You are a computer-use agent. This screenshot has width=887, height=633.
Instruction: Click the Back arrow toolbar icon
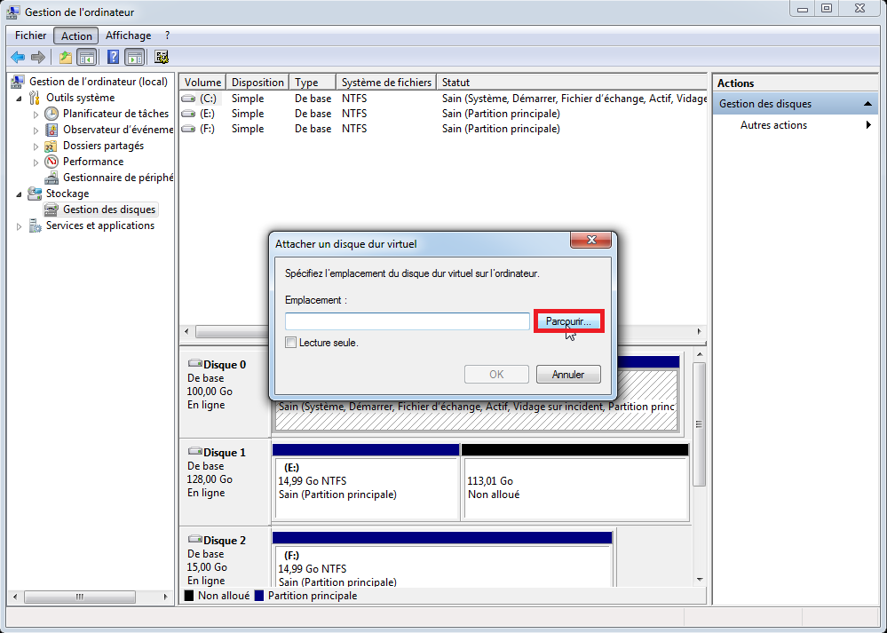tap(18, 57)
